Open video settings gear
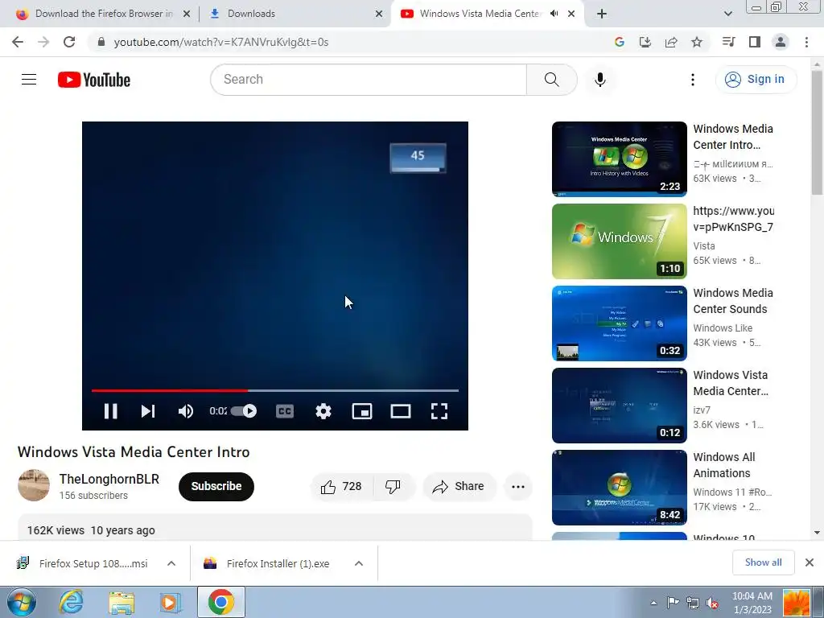This screenshot has width=824, height=618. (323, 411)
